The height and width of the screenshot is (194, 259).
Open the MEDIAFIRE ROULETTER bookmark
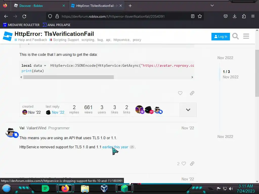pos(21,25)
